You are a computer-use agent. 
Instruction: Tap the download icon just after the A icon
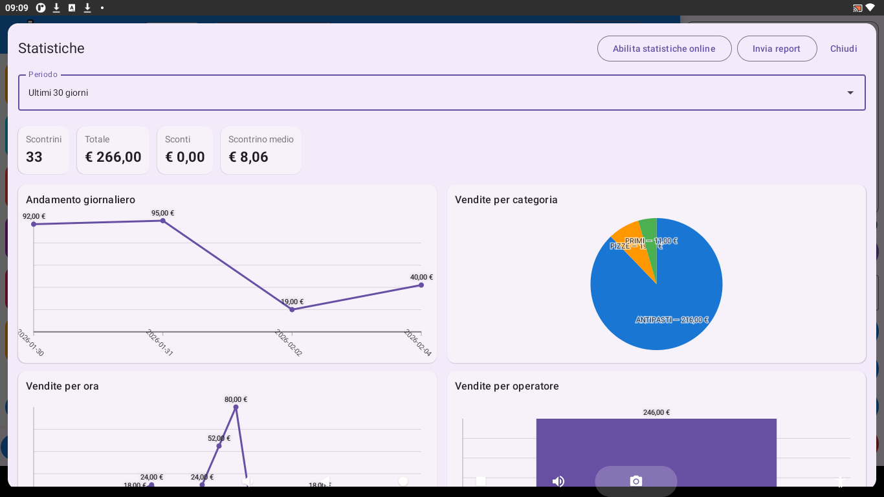(x=87, y=8)
